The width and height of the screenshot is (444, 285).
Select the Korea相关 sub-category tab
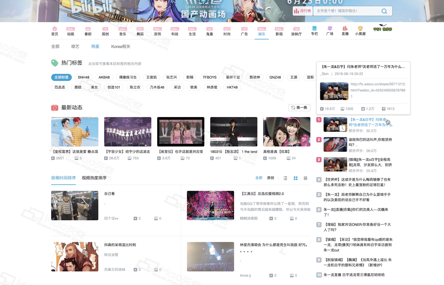(121, 46)
